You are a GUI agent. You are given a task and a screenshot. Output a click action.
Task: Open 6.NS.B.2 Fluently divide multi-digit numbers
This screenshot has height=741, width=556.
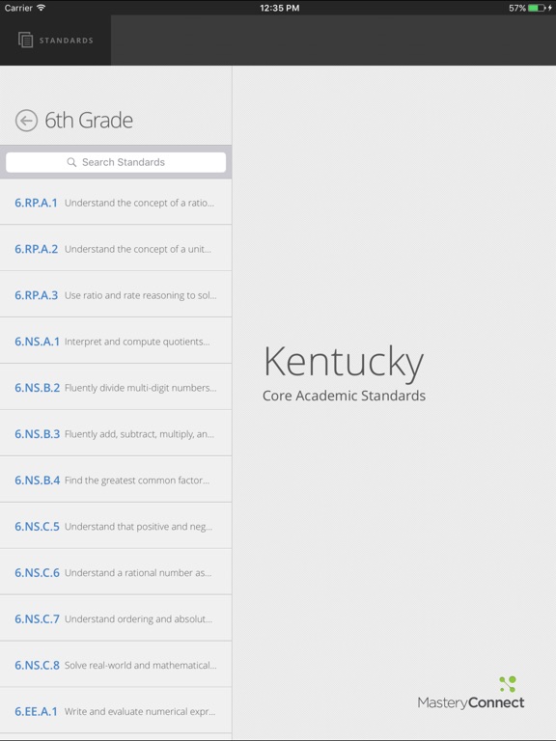pyautogui.click(x=116, y=388)
